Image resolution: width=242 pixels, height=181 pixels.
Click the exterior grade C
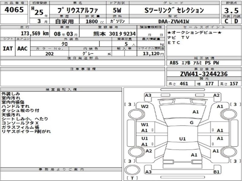pos(226,21)
